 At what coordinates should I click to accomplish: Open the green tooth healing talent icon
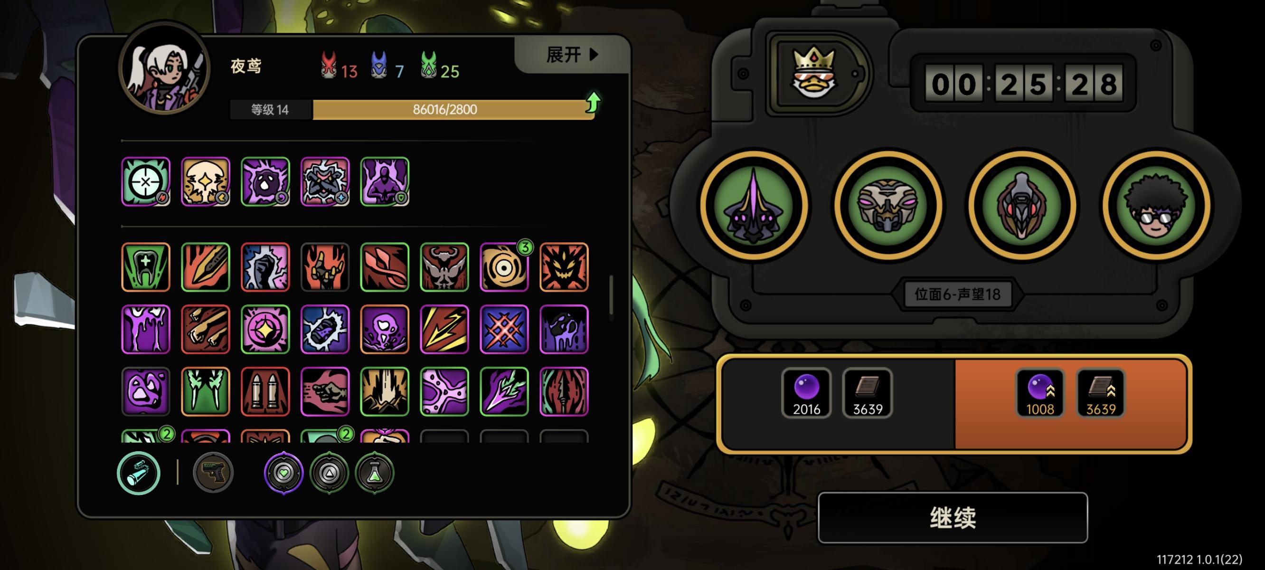pos(146,267)
